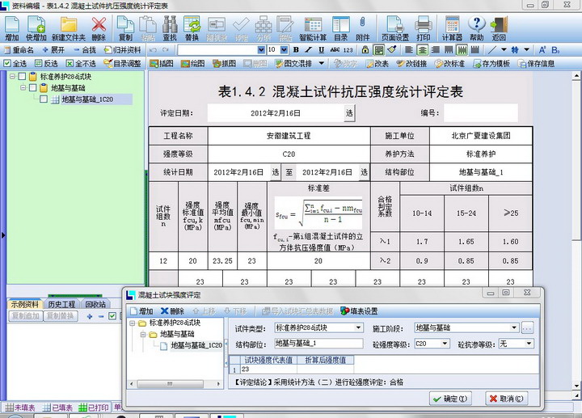
Task: Click 改链接 modify link tool
Action: (x=411, y=64)
